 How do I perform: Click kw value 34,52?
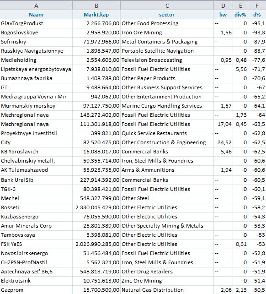[x=223, y=143]
